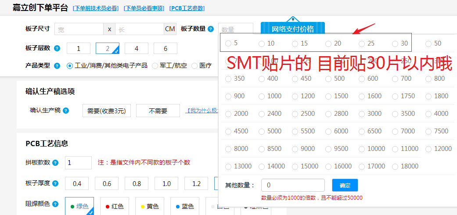Click help icon next to 板子层数
The height and width of the screenshot is (215, 457).
coord(57,48)
